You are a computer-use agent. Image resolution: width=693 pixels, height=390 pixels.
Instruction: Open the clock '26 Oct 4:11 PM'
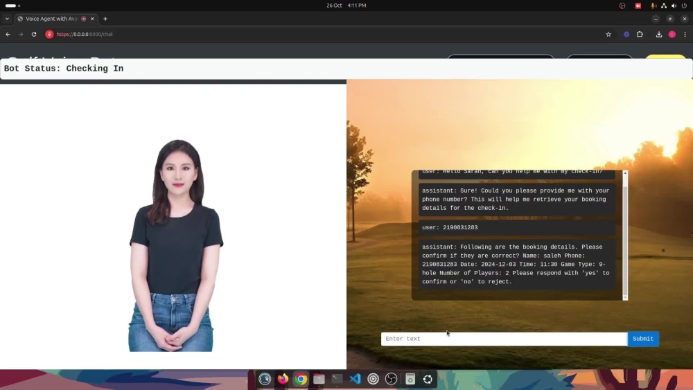346,6
